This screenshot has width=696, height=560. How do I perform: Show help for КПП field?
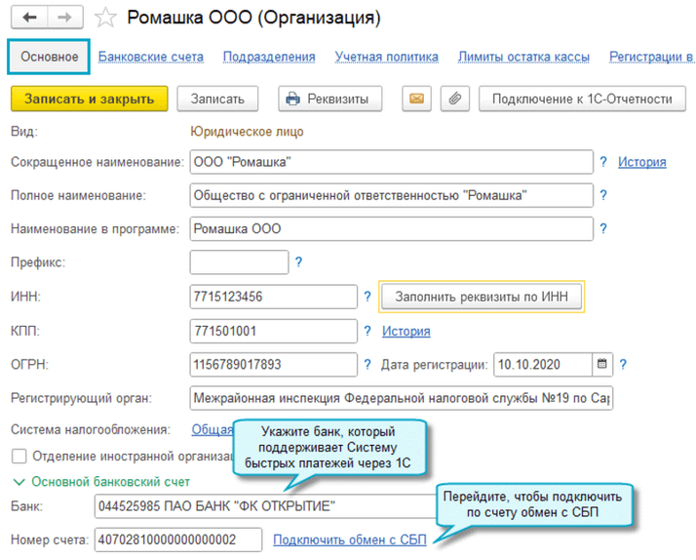click(367, 331)
